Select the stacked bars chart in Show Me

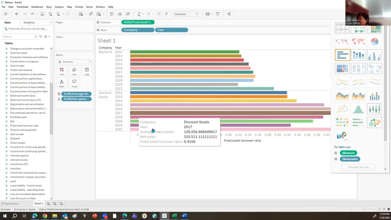click(358, 55)
